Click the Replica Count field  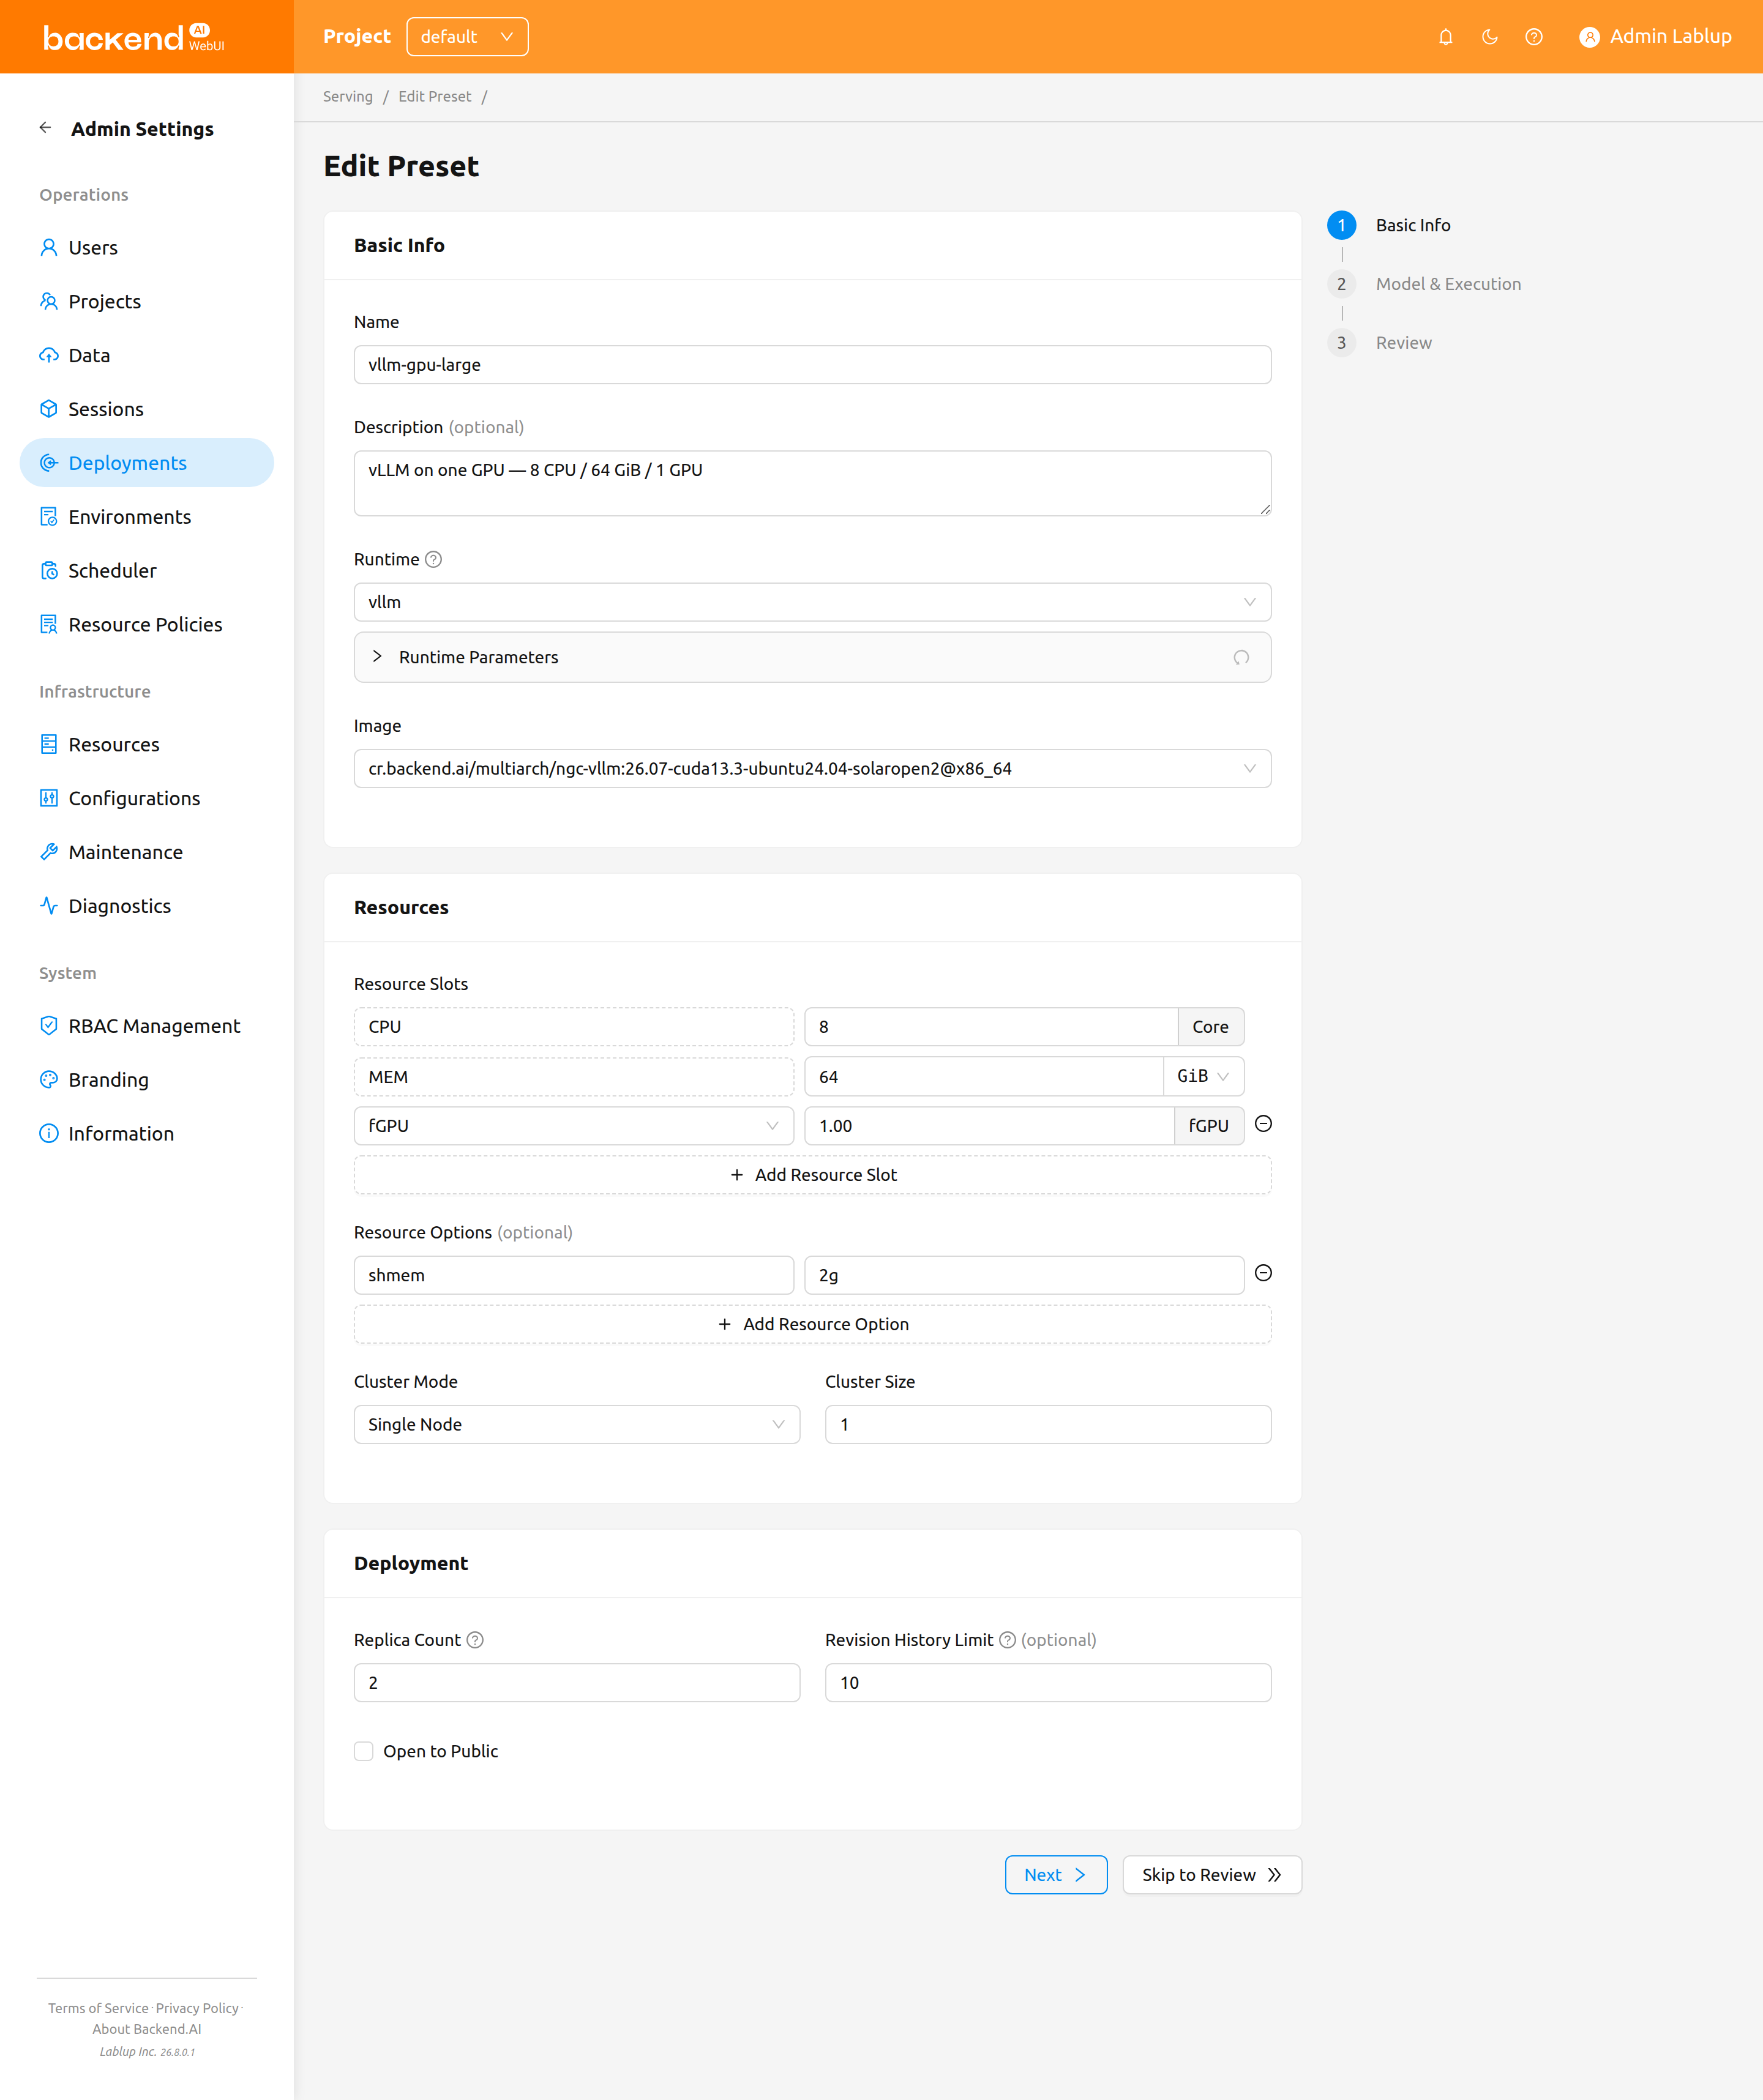tap(576, 1684)
